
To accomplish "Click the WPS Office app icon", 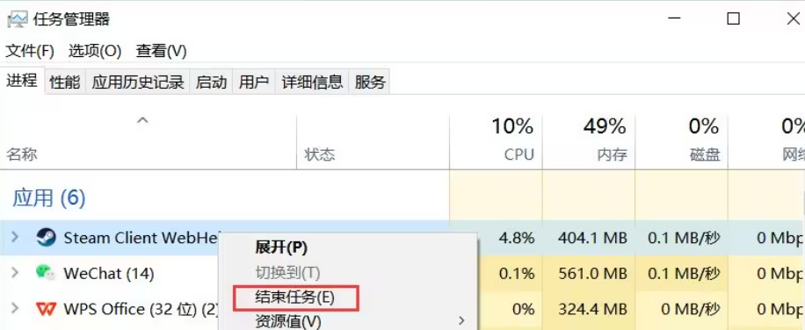I will [x=47, y=309].
